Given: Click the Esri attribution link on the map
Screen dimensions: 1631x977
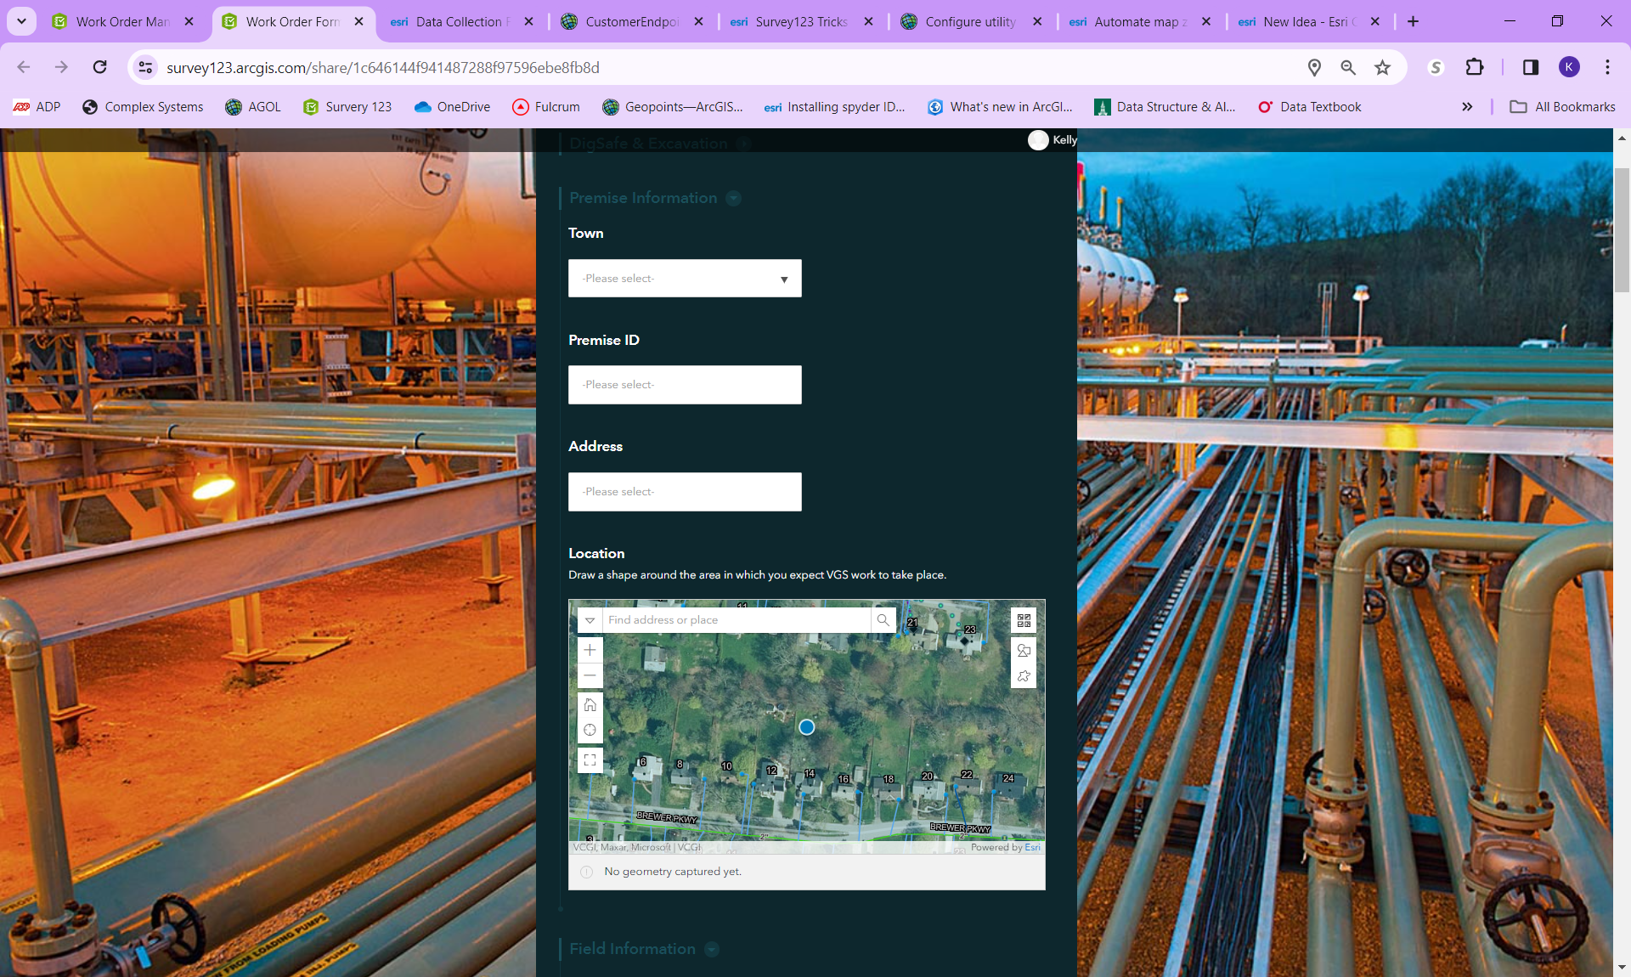Looking at the screenshot, I should click(1032, 847).
